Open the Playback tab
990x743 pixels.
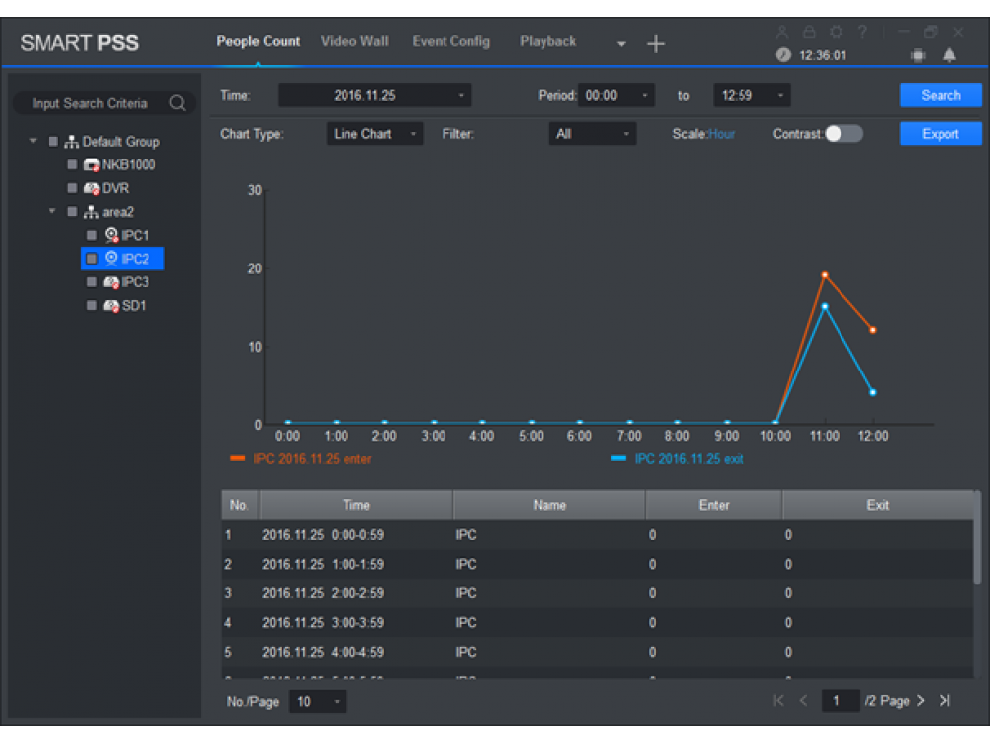point(547,41)
